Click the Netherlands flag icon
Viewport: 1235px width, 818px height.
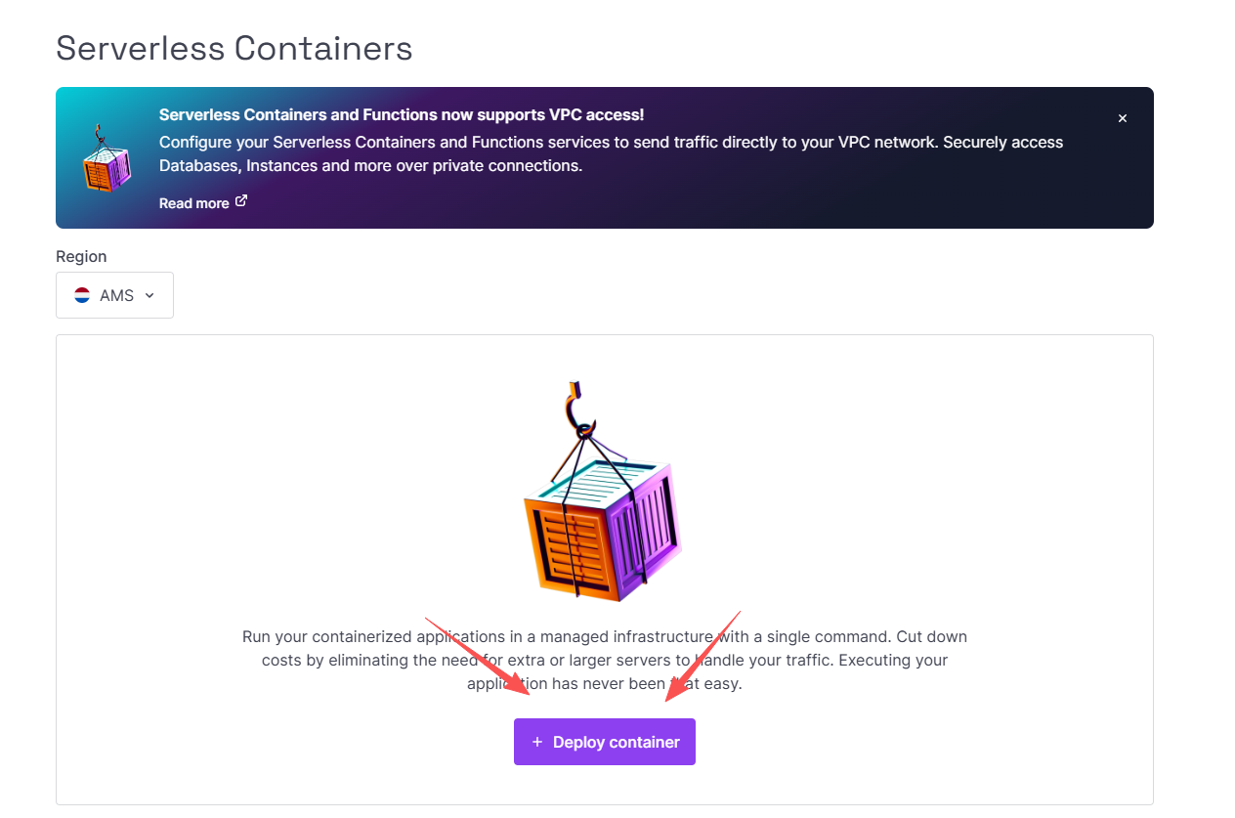[x=82, y=295]
